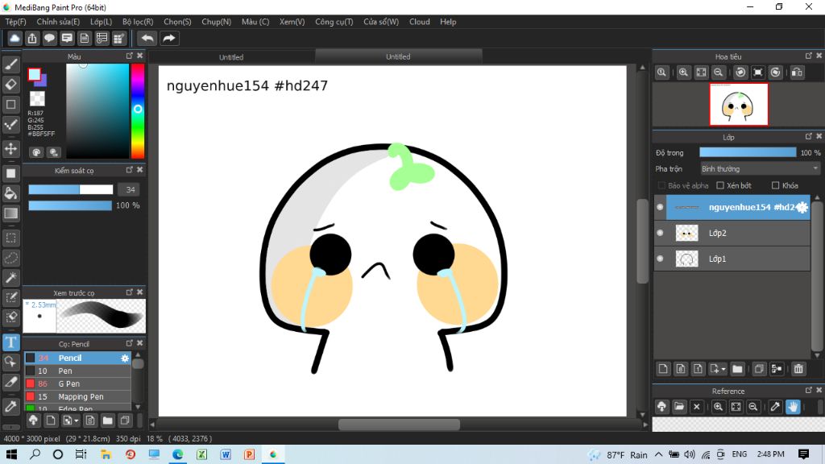Pick the Magic Wand tool
The image size is (825, 464).
click(11, 277)
